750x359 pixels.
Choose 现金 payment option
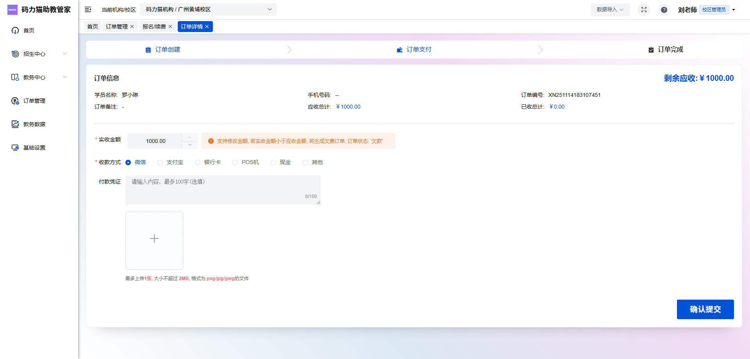(273, 163)
